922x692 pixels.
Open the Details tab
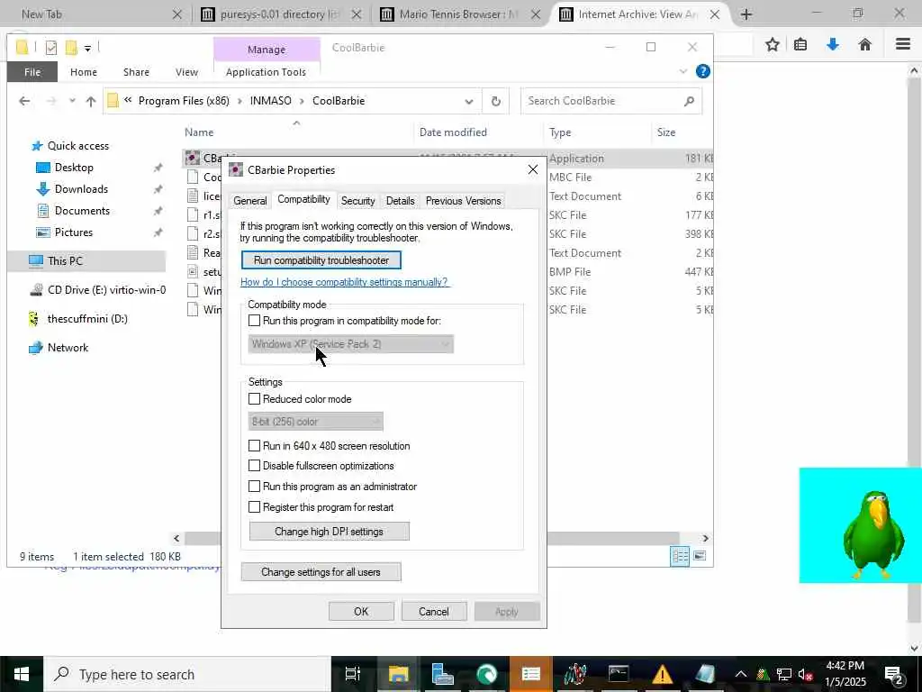[x=400, y=201]
